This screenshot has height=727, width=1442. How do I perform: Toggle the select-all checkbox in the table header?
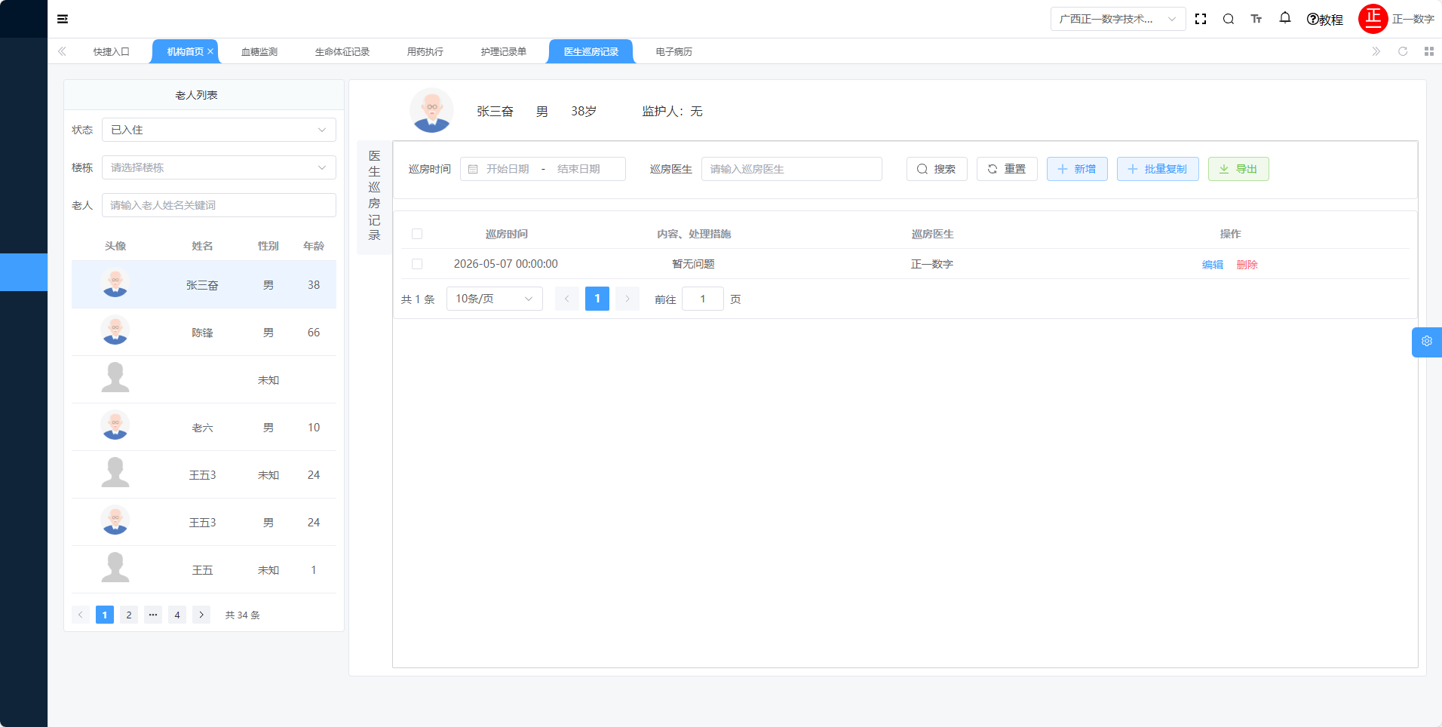tap(417, 234)
